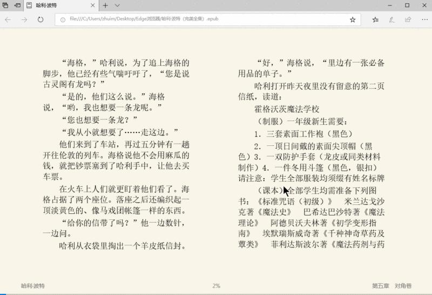Image resolution: width=432 pixels, height=295 pixels.
Task: Click the 2% reading progress indicator
Action: coord(217,286)
